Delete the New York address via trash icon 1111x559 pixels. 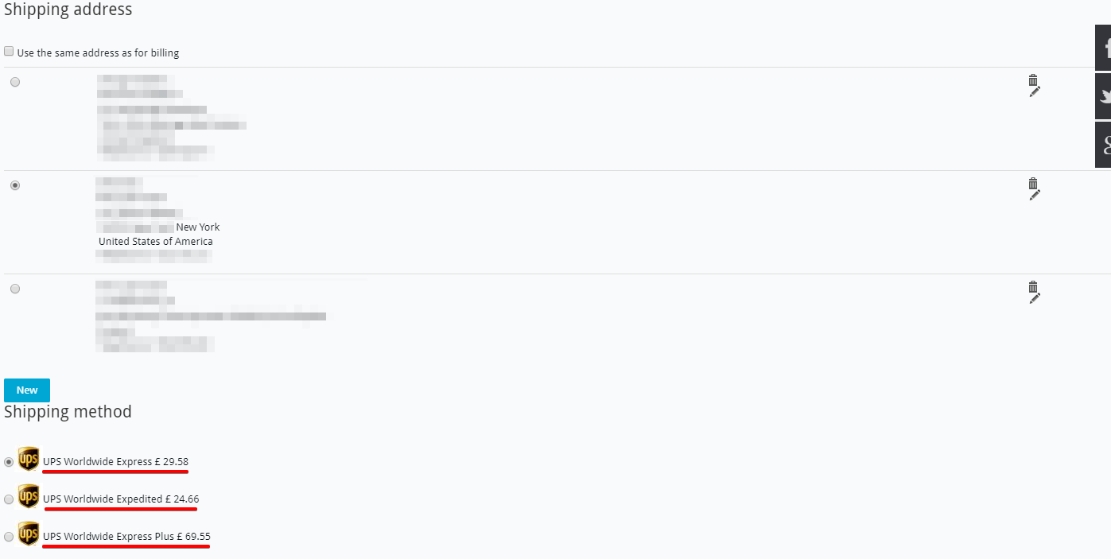[x=1032, y=183]
